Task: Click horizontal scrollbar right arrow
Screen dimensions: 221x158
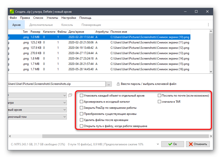Action: pos(211,136)
